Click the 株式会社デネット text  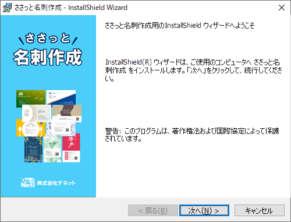click(56, 183)
